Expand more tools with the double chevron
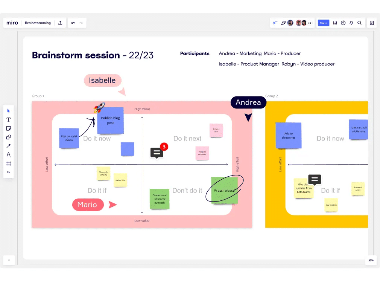This screenshot has height=281, width=380. pyautogui.click(x=9, y=173)
